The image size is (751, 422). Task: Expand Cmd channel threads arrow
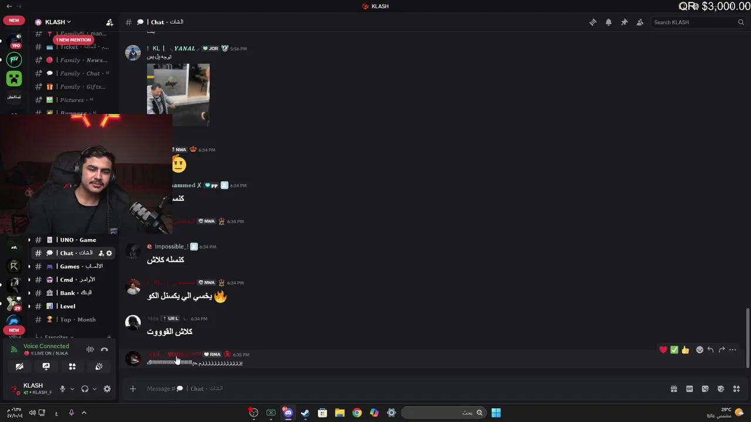tap(29, 280)
